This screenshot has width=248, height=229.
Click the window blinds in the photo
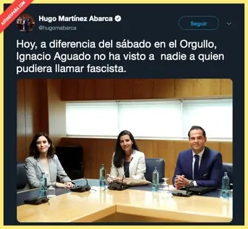click(x=149, y=119)
